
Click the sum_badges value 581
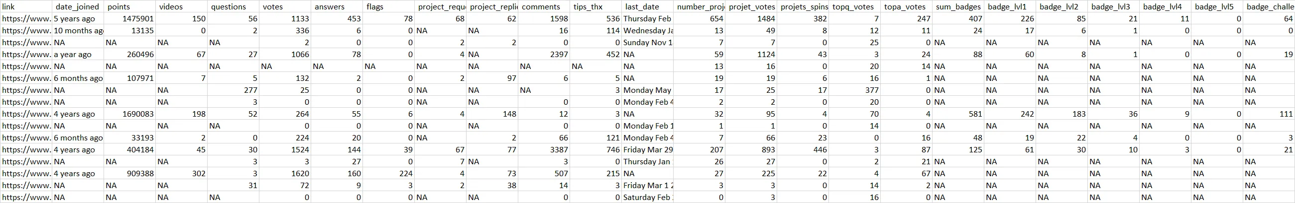coord(958,114)
